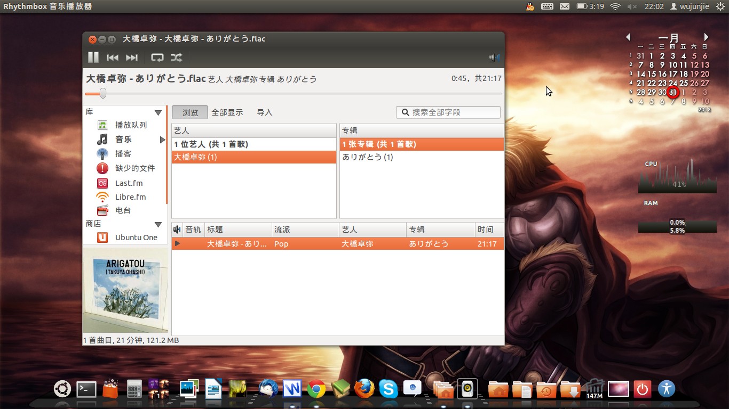
Task: Select album ありがとう (1) in browser
Action: pyautogui.click(x=422, y=157)
